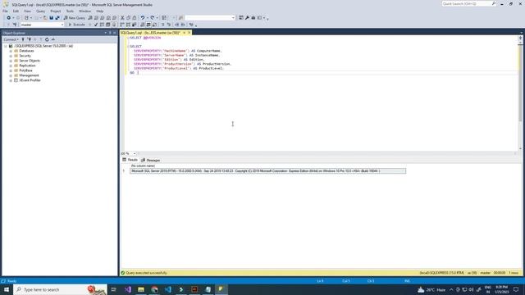Save the current query with the Save icon
525x295 pixels.
pyautogui.click(x=51, y=18)
